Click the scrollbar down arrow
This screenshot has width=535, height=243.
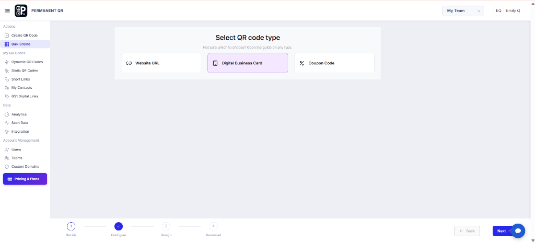click(533, 240)
